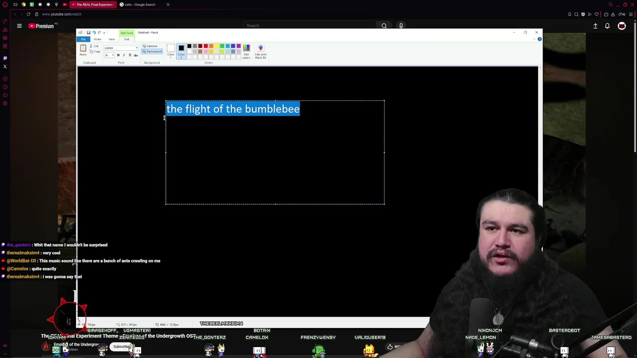Toggle Italic text formatting

(124, 55)
